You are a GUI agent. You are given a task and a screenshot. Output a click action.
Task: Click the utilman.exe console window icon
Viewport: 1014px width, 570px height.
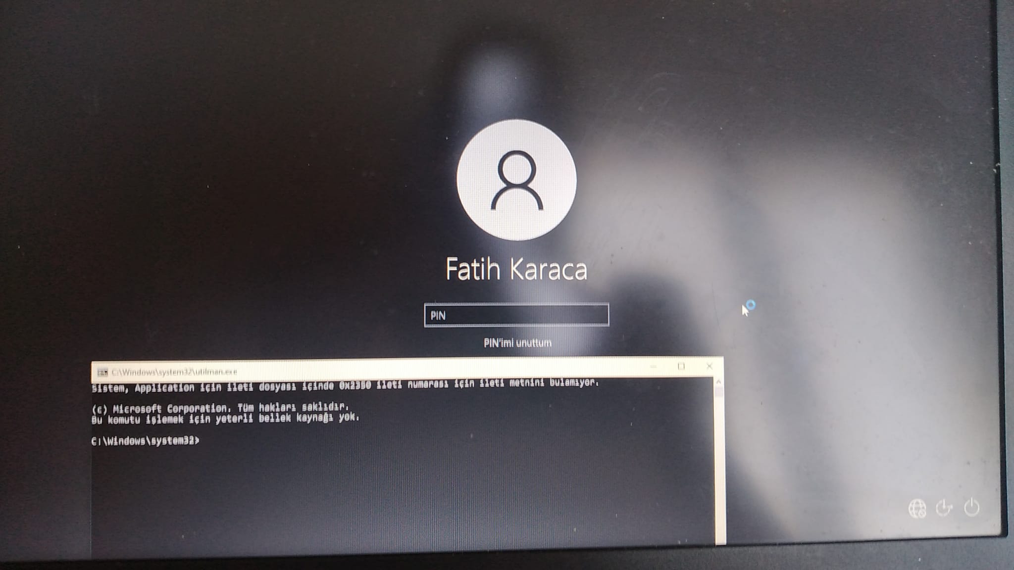tap(102, 372)
